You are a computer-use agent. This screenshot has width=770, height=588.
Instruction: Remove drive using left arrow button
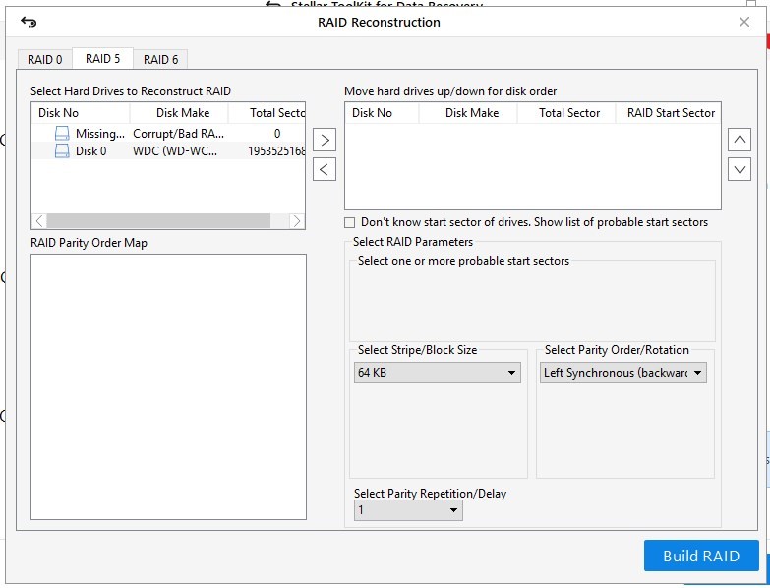[x=325, y=169]
